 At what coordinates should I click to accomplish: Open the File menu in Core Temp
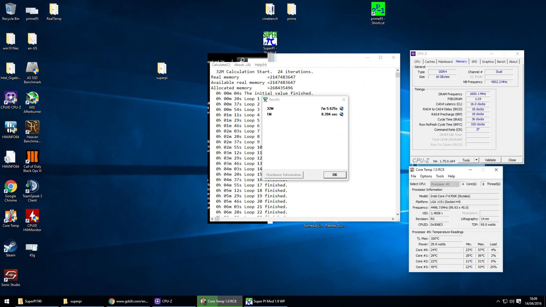[413, 176]
